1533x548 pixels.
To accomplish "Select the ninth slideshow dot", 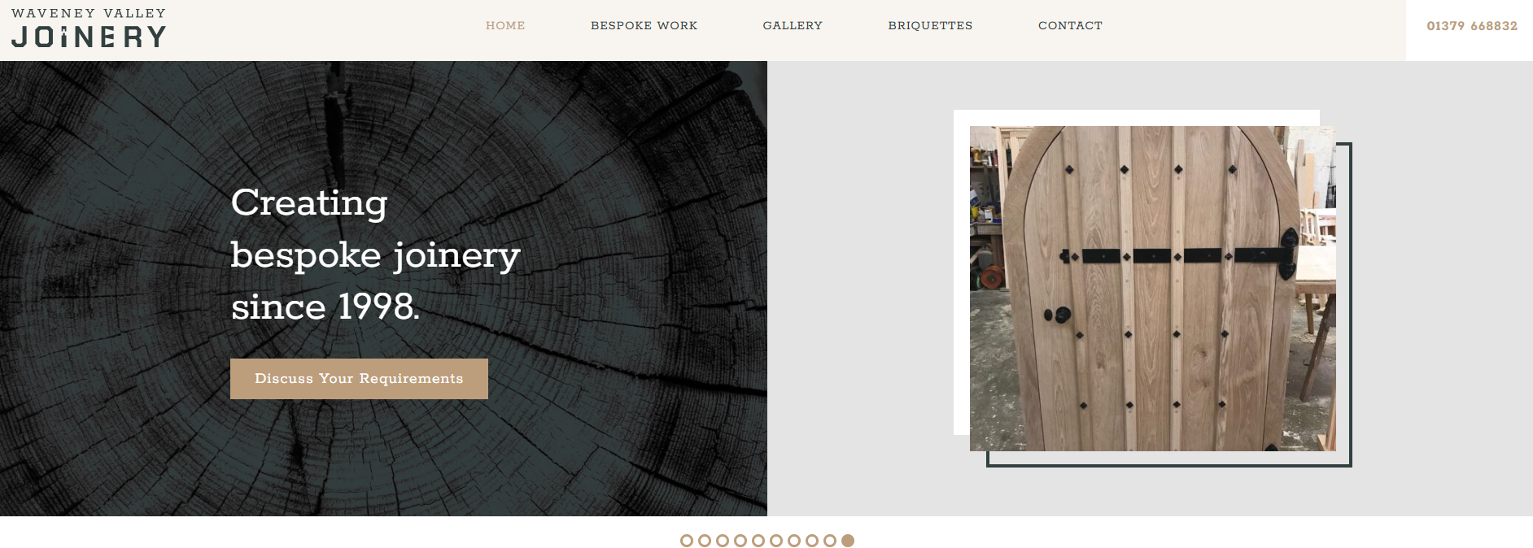I will (830, 541).
